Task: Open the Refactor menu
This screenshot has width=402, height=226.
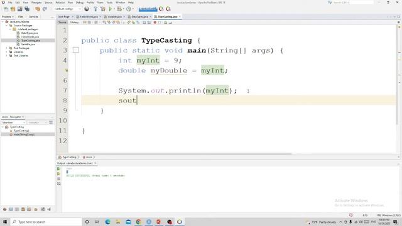Action: click(60, 3)
